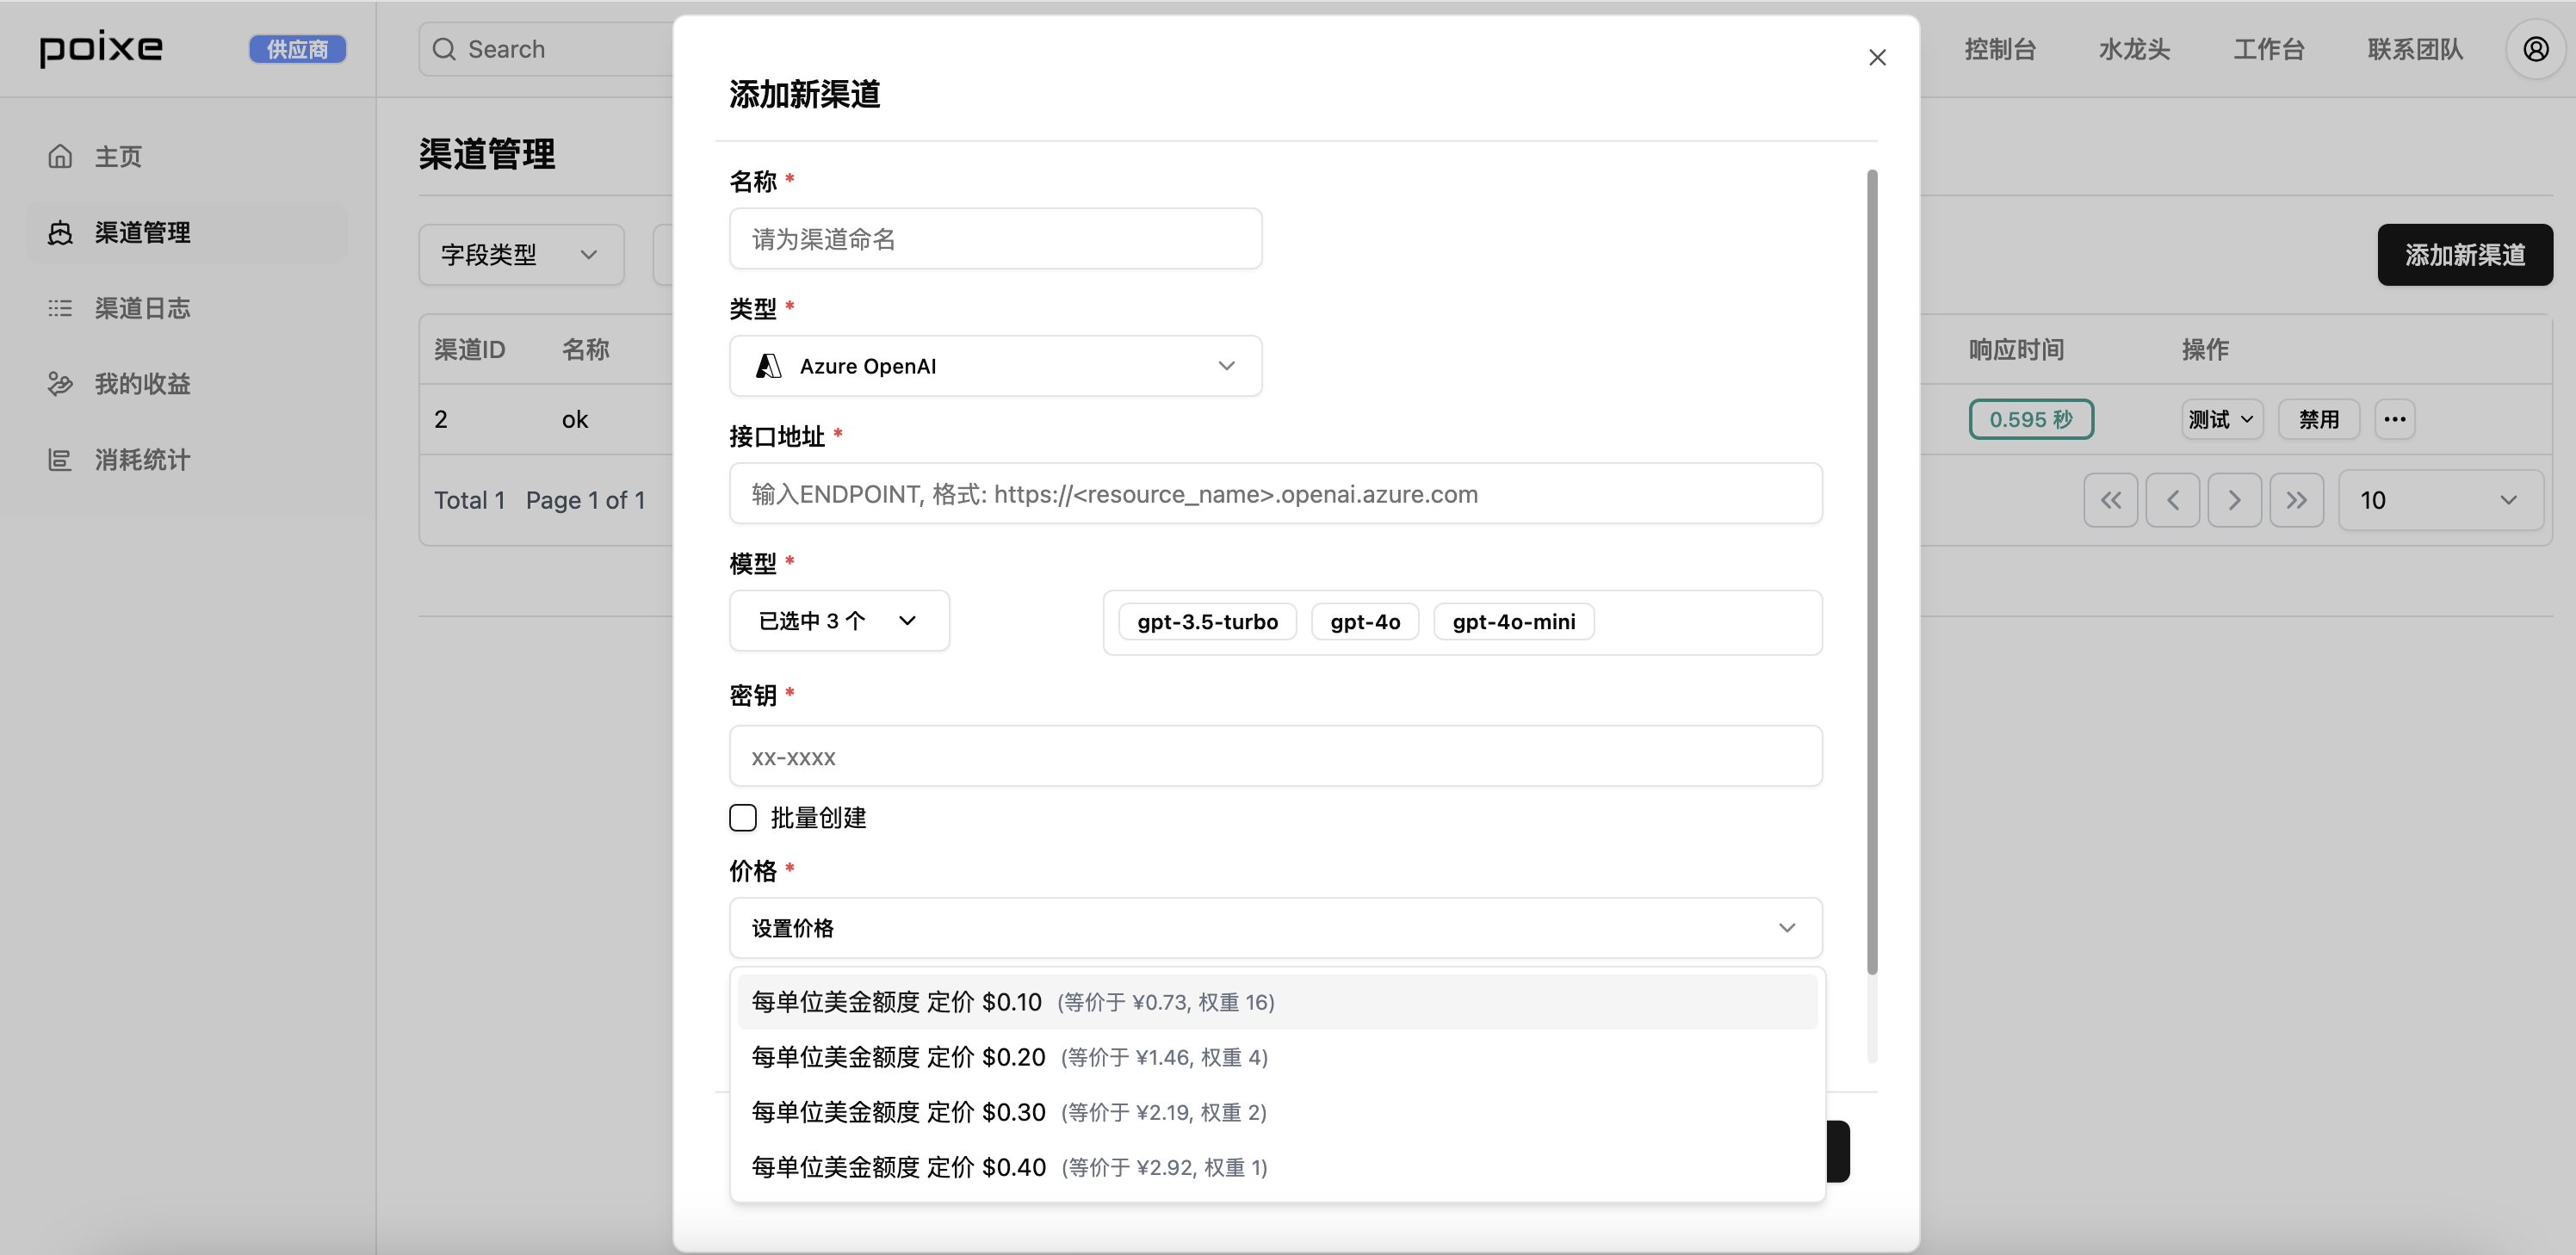Open the Azure OpenAI type dropdown
The image size is (2576, 1255).
point(995,366)
